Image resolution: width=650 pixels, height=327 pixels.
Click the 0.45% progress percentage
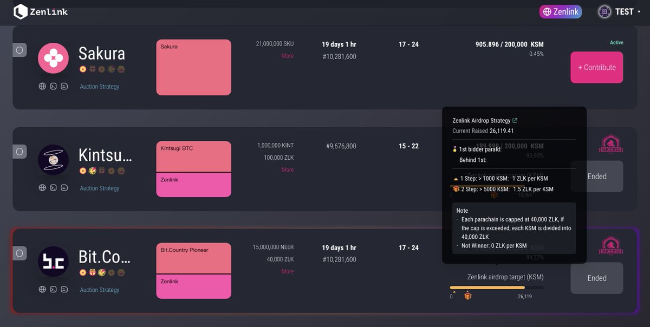(x=536, y=54)
